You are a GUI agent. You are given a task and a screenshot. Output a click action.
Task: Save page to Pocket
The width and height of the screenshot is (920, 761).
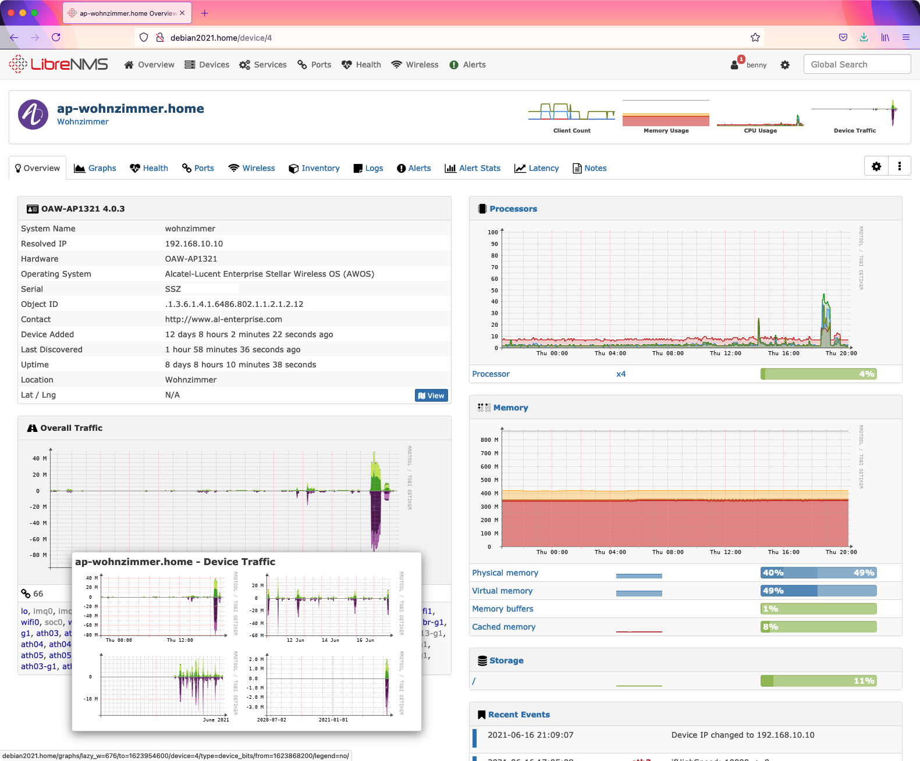[x=843, y=38]
